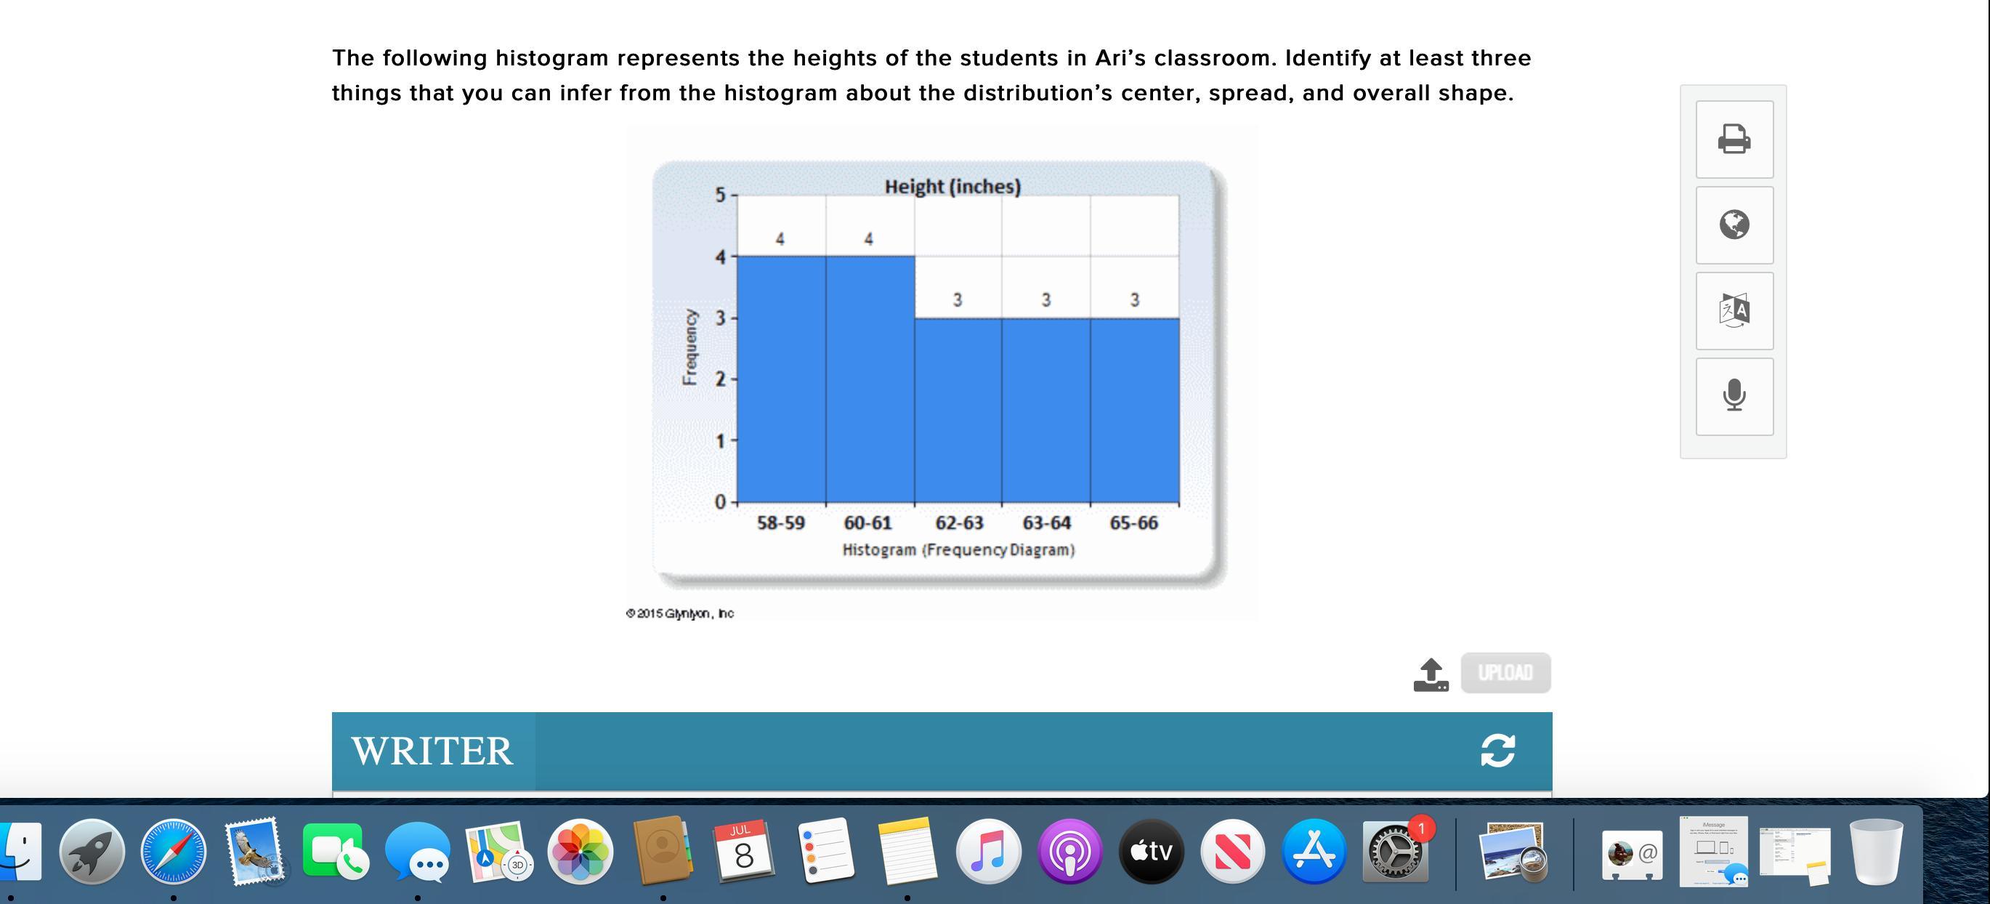Click the globe icon in side panel
The width and height of the screenshot is (1990, 904).
click(x=1734, y=225)
